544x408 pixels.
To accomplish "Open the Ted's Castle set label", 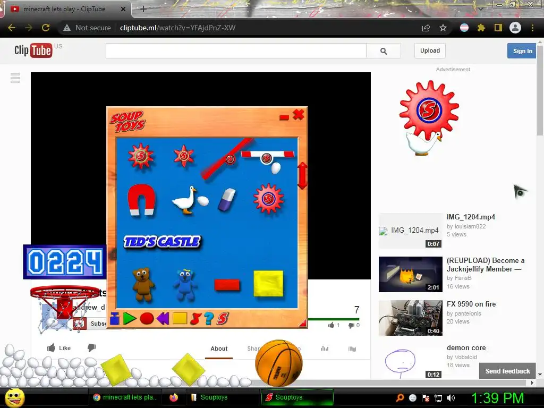I will point(162,242).
